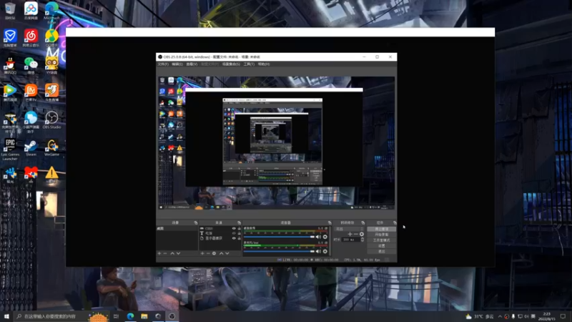Open the Windows Start menu

[6, 316]
